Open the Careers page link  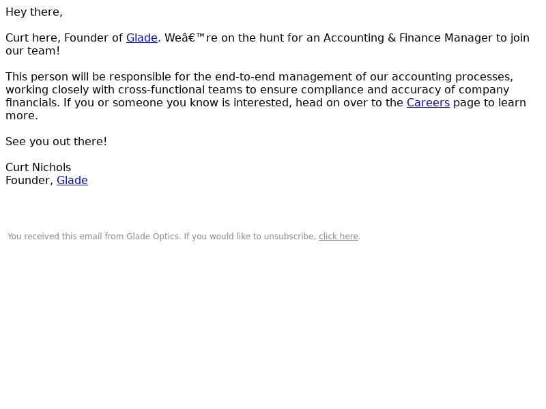pos(428,103)
